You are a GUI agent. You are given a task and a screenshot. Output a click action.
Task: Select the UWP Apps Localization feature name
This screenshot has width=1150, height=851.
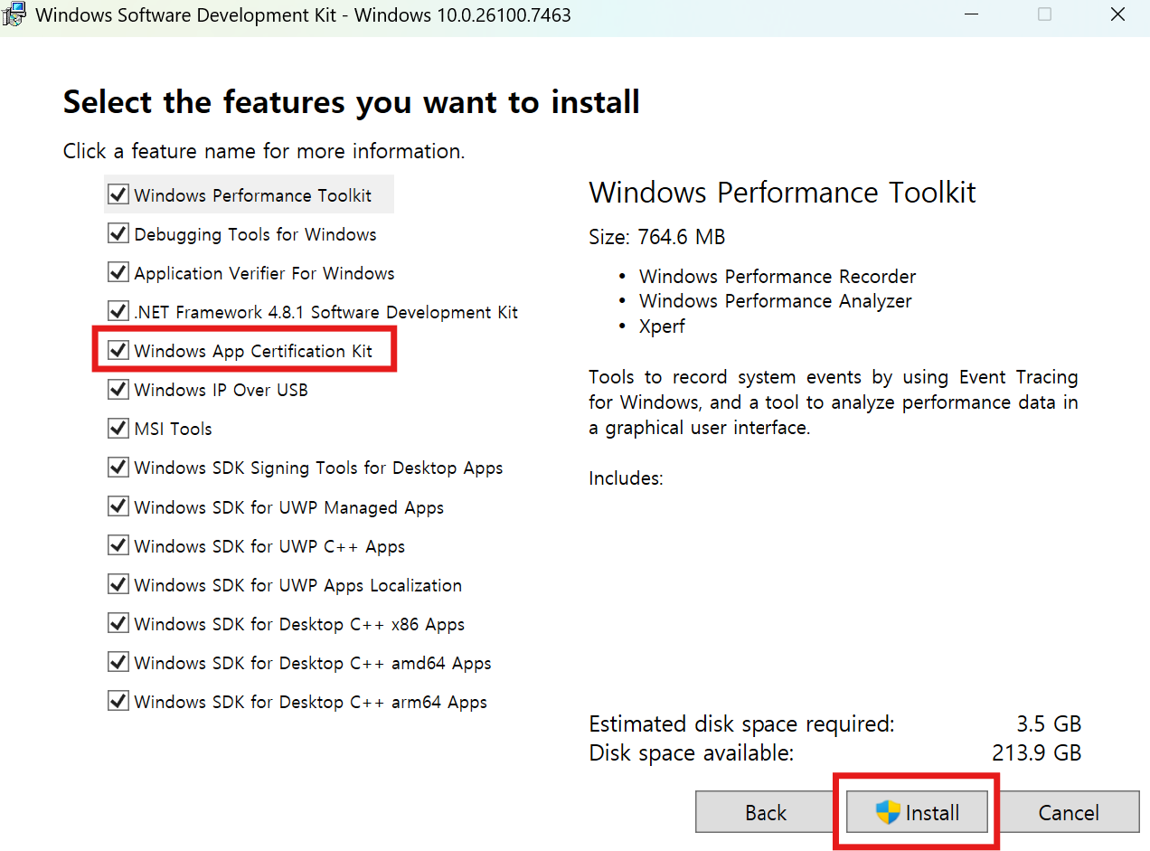tap(297, 585)
